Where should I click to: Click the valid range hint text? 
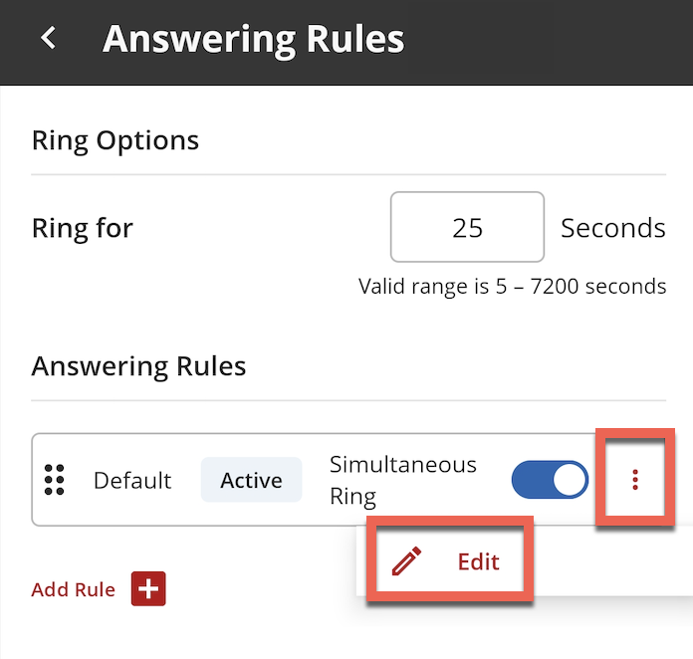(512, 287)
